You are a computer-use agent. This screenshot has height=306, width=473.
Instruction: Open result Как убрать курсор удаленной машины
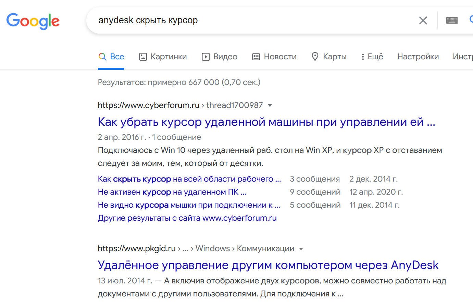click(x=266, y=122)
